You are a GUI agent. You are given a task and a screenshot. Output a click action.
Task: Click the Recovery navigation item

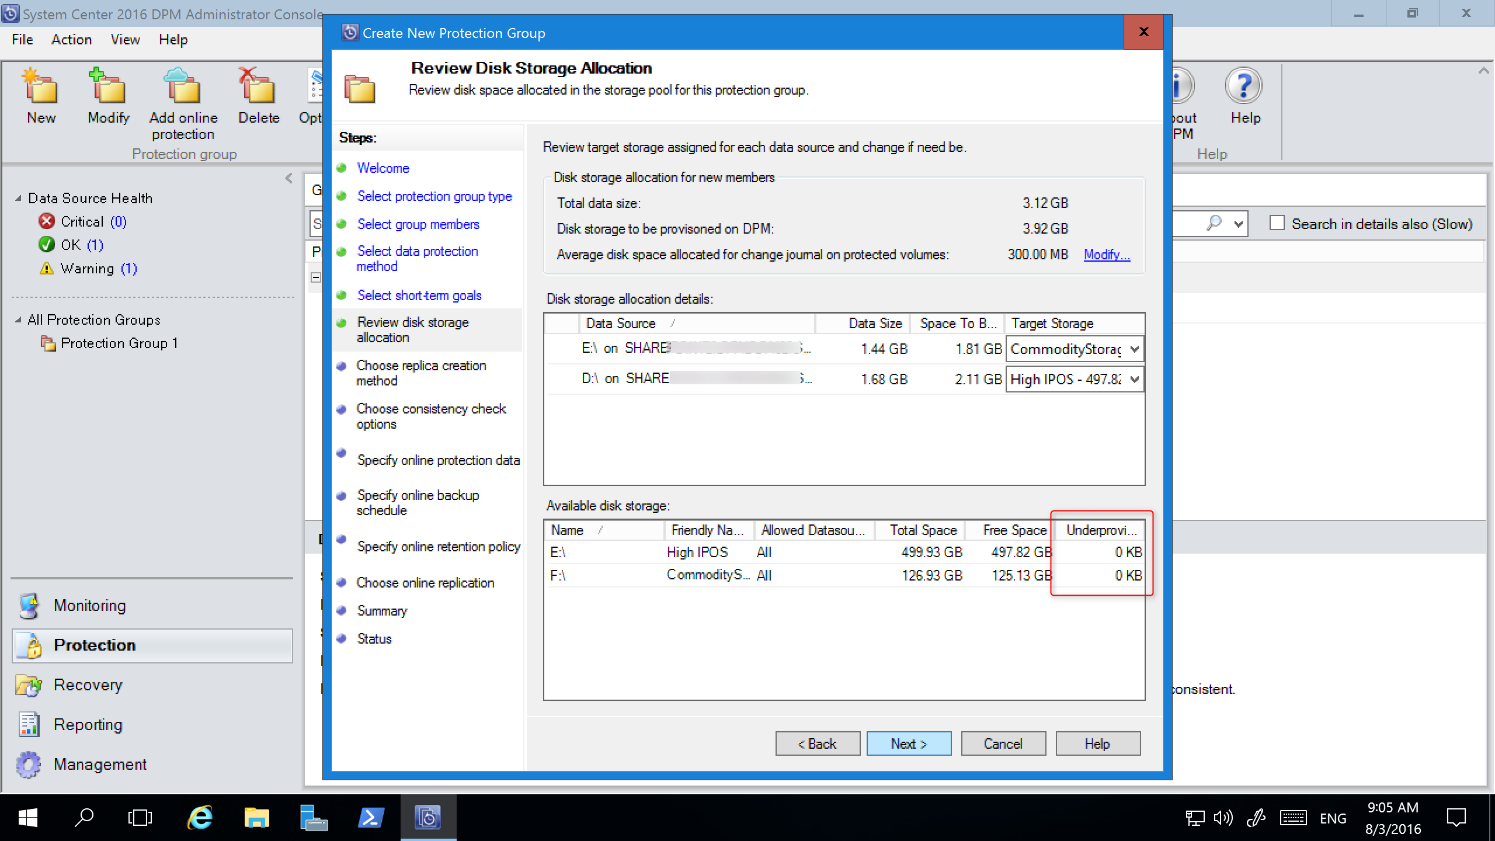[88, 684]
